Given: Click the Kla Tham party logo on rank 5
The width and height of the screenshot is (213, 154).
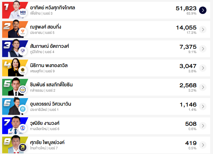Looking at the screenshot, I should pyautogui.click(x=23, y=90).
